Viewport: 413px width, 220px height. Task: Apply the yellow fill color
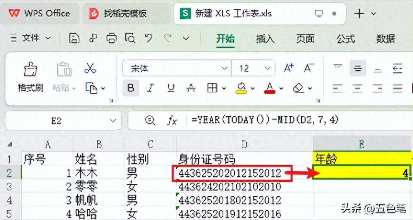[x=242, y=88]
